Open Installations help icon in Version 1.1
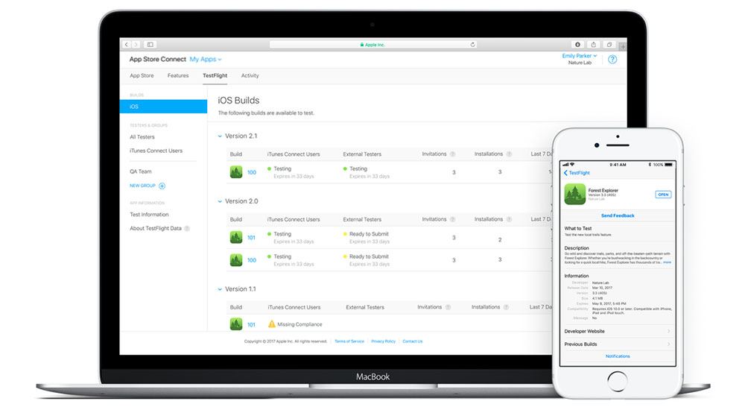The height and width of the screenshot is (413, 745). coord(506,307)
